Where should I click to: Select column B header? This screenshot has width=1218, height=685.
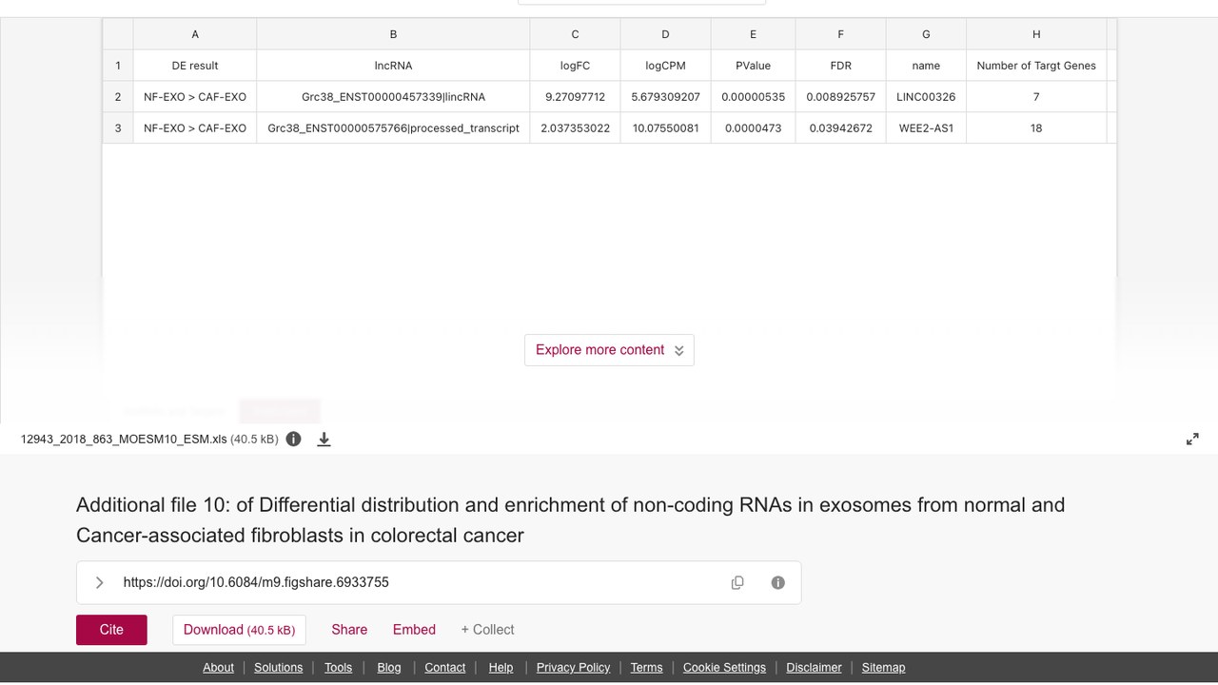pyautogui.click(x=393, y=34)
